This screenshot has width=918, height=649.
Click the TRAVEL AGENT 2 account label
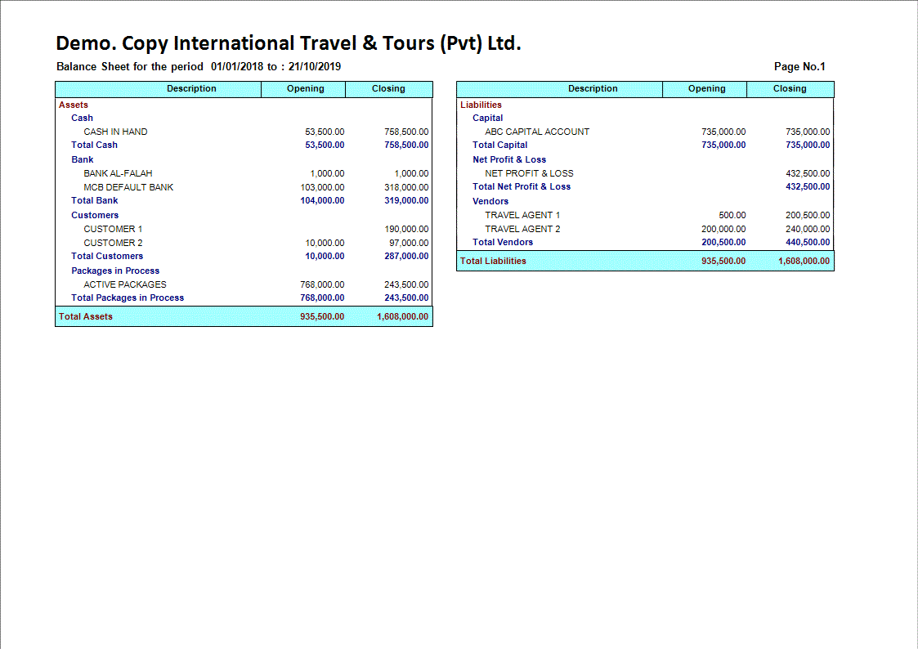tap(522, 229)
